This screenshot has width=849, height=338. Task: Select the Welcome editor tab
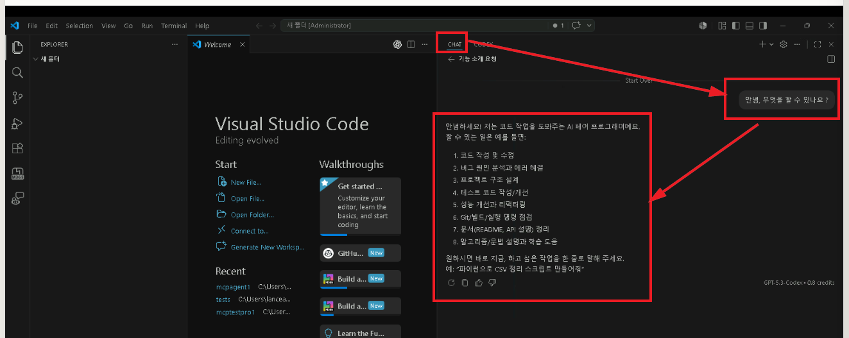click(x=218, y=44)
